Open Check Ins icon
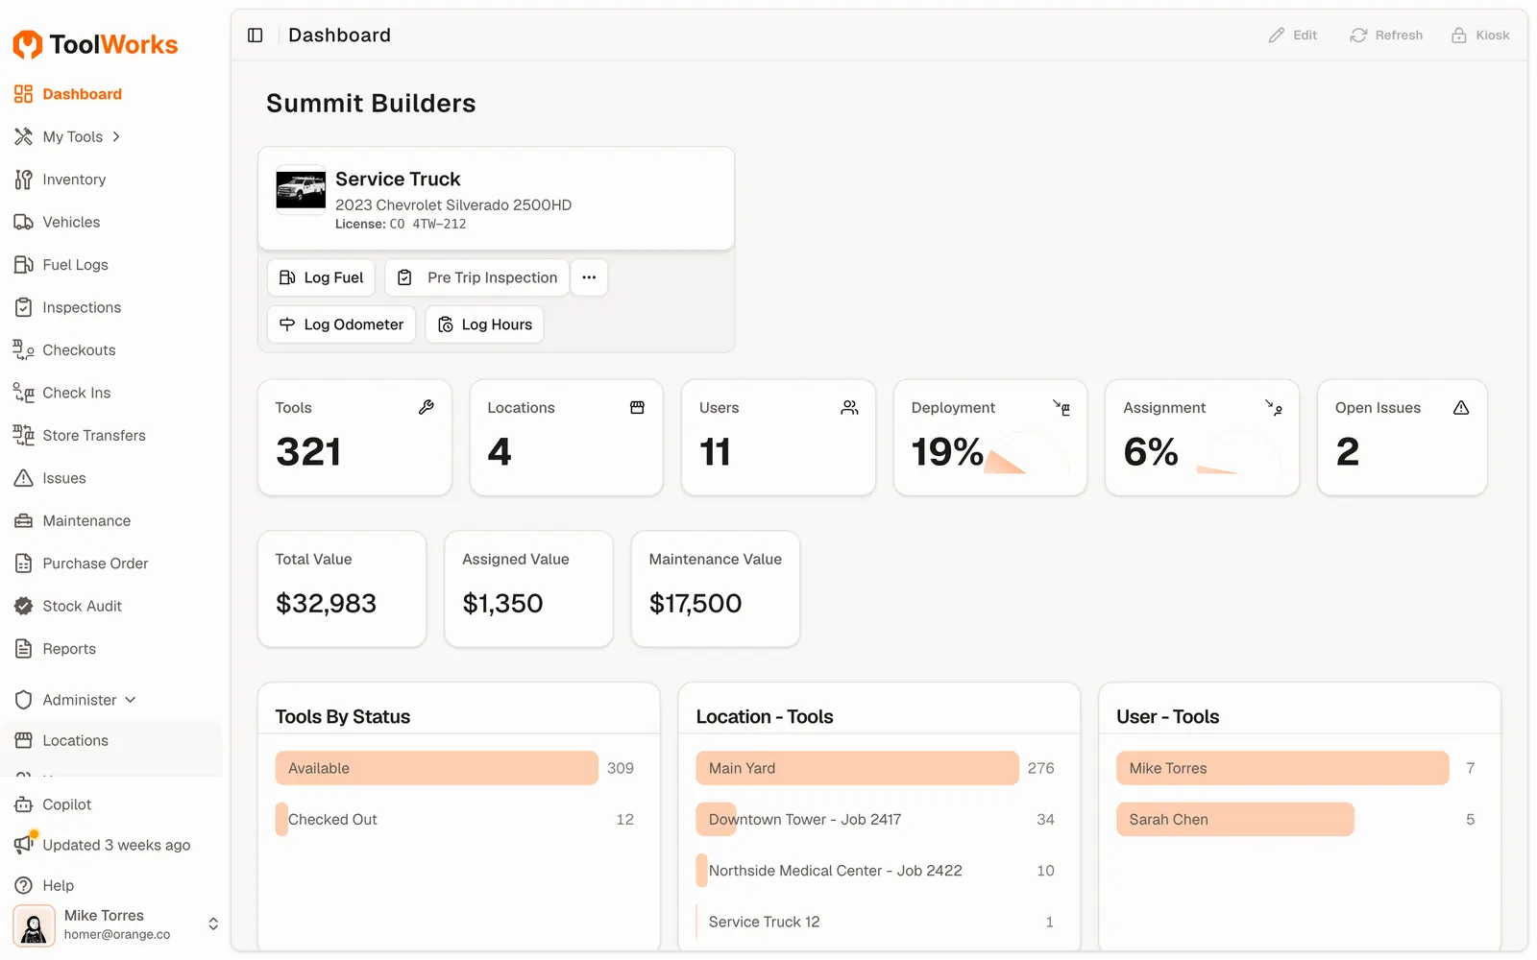Viewport: 1537px width, 960px height. click(x=23, y=393)
